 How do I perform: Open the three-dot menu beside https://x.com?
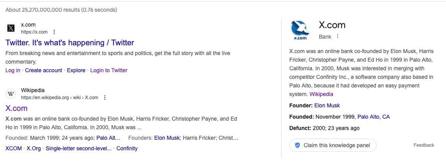pyautogui.click(x=54, y=32)
